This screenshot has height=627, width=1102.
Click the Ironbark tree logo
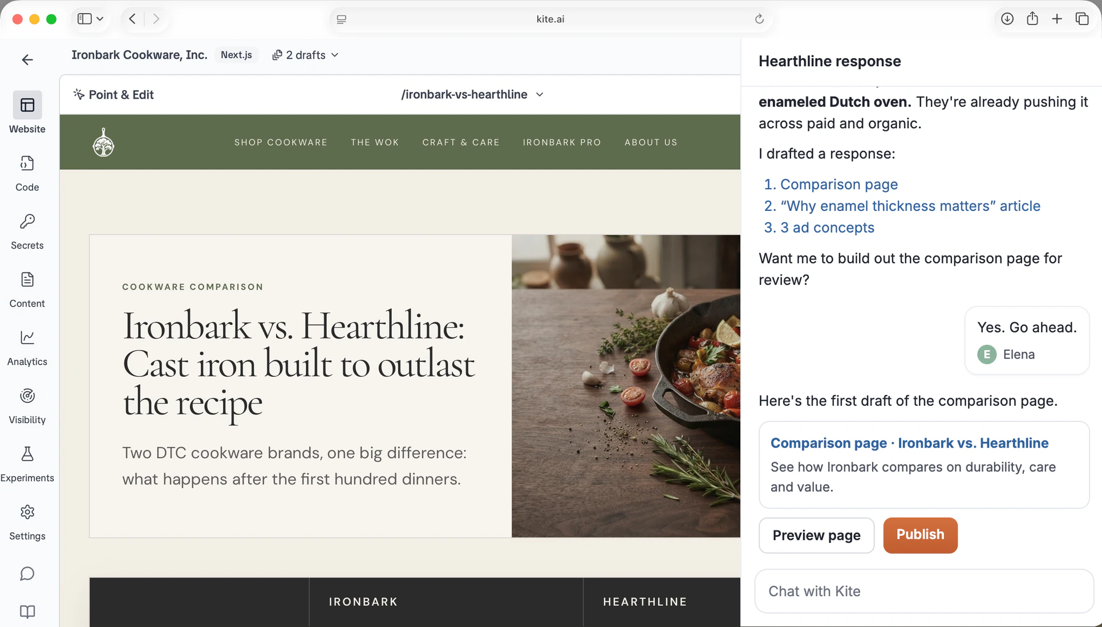point(103,142)
